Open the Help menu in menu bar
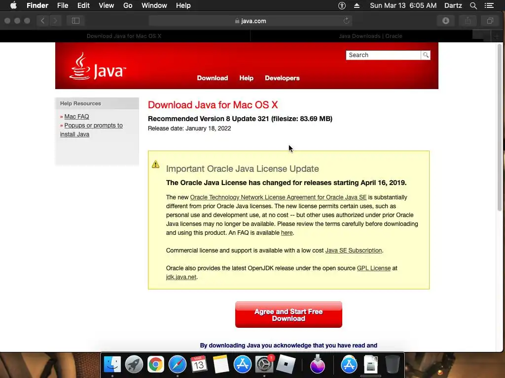The height and width of the screenshot is (378, 505). point(183,5)
